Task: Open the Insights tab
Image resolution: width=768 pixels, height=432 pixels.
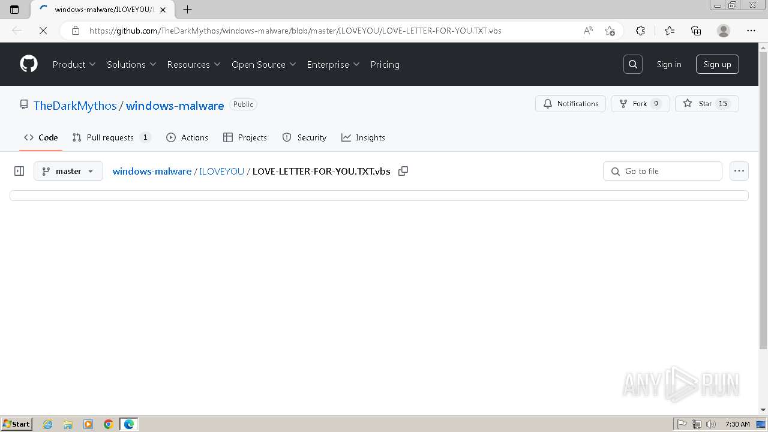Action: [363, 137]
